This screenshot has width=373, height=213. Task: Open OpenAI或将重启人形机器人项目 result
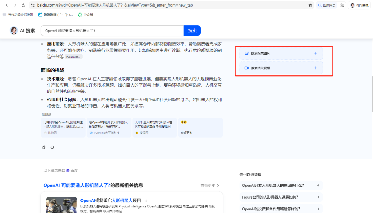point(111,200)
